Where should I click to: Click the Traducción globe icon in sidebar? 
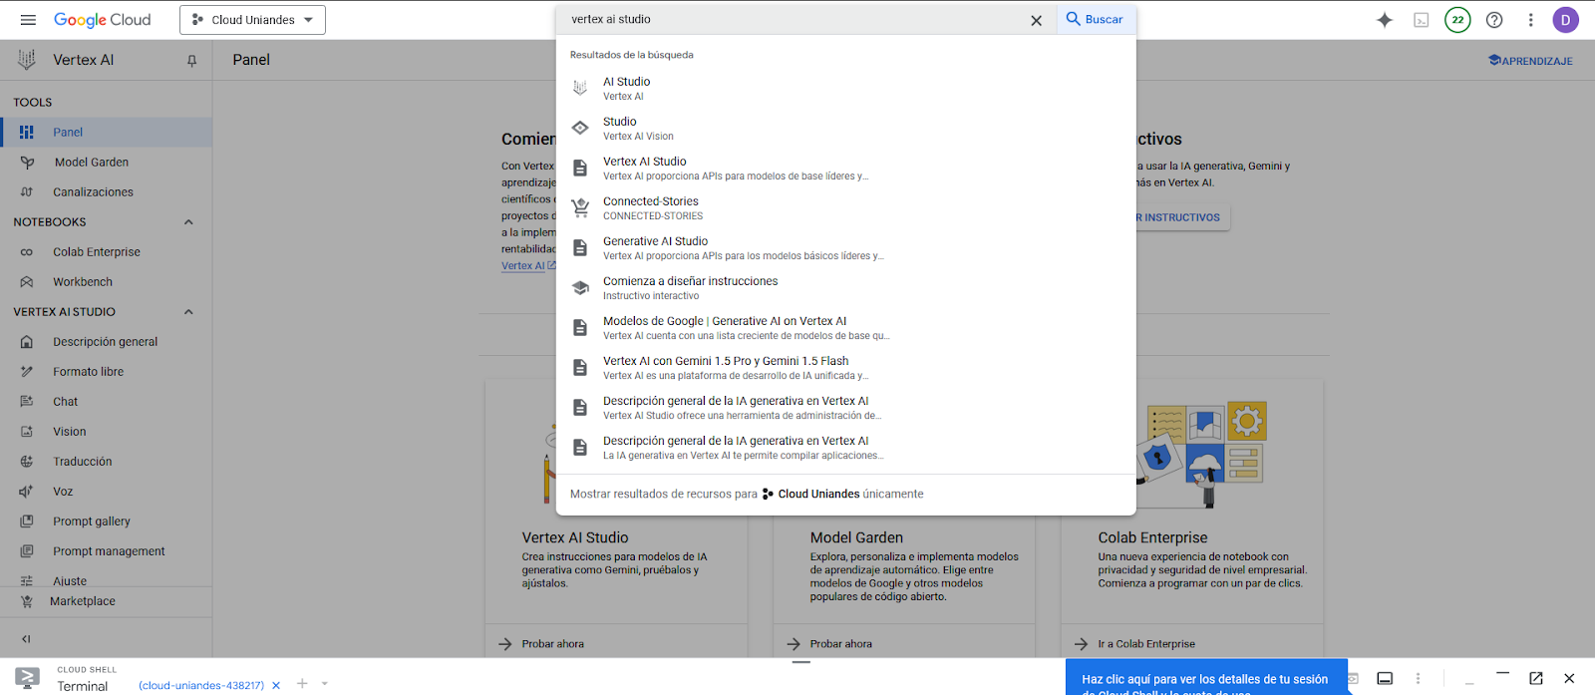pyautogui.click(x=27, y=461)
